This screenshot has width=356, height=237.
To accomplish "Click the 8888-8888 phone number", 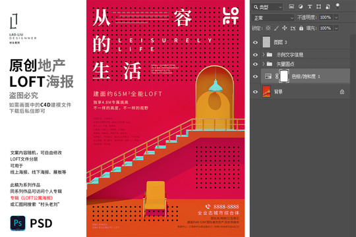I will point(226,207).
